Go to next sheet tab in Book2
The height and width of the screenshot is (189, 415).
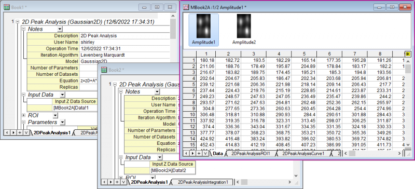(110, 182)
